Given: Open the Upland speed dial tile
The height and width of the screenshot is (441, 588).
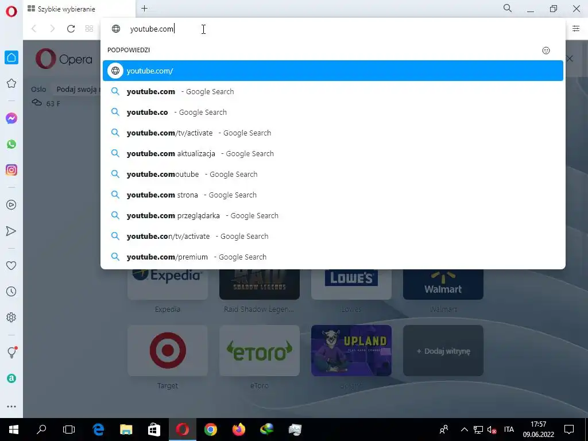Looking at the screenshot, I should click(x=351, y=350).
